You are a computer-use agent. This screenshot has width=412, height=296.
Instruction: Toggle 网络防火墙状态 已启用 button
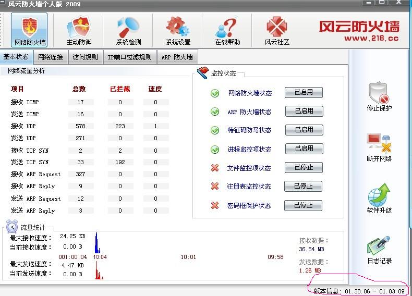tap(304, 92)
